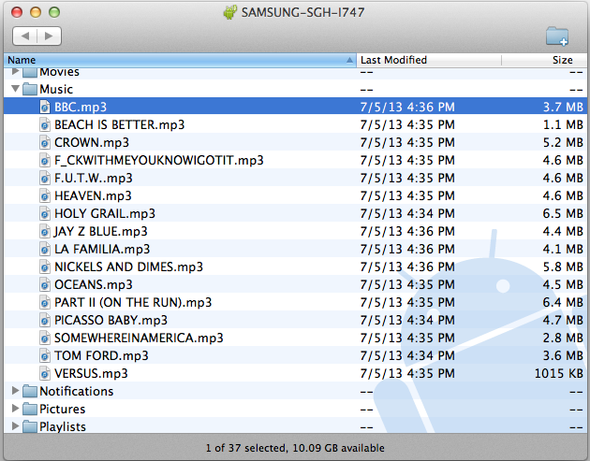The width and height of the screenshot is (590, 461).
Task: Click the OCEANS.mp3 file icon
Action: point(45,284)
